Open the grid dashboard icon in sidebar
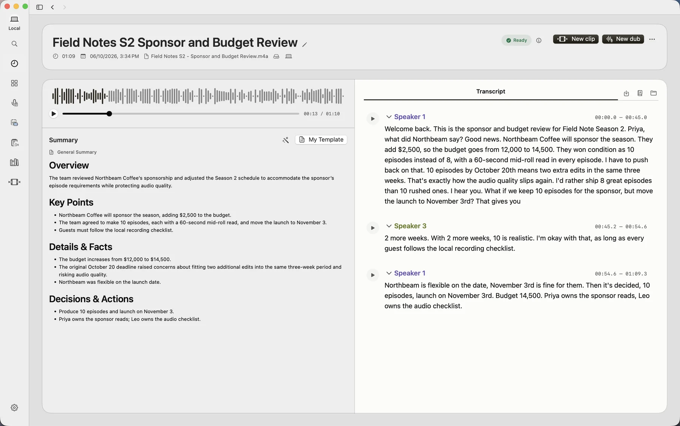The height and width of the screenshot is (426, 680). (14, 83)
